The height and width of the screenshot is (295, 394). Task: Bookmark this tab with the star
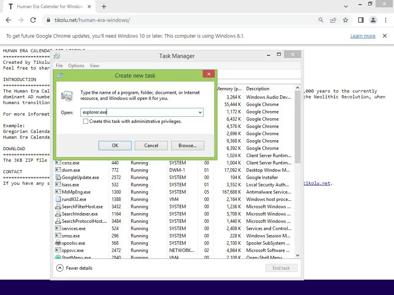tap(346, 20)
